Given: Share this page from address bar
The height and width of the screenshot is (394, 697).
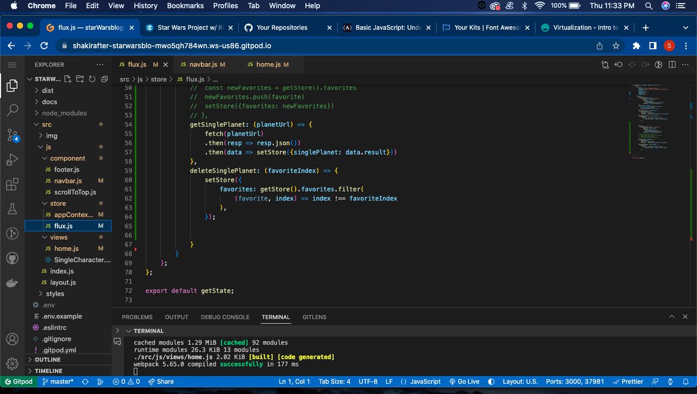Looking at the screenshot, I should [599, 46].
